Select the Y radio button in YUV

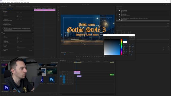pos(130,50)
